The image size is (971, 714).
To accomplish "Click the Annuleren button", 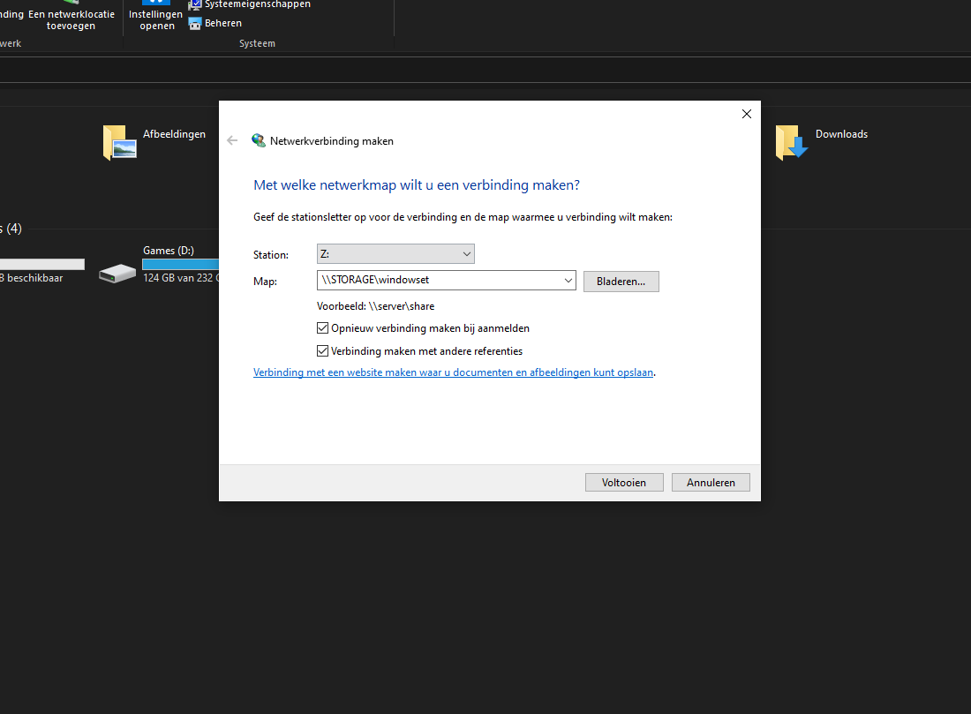I will click(x=711, y=483).
